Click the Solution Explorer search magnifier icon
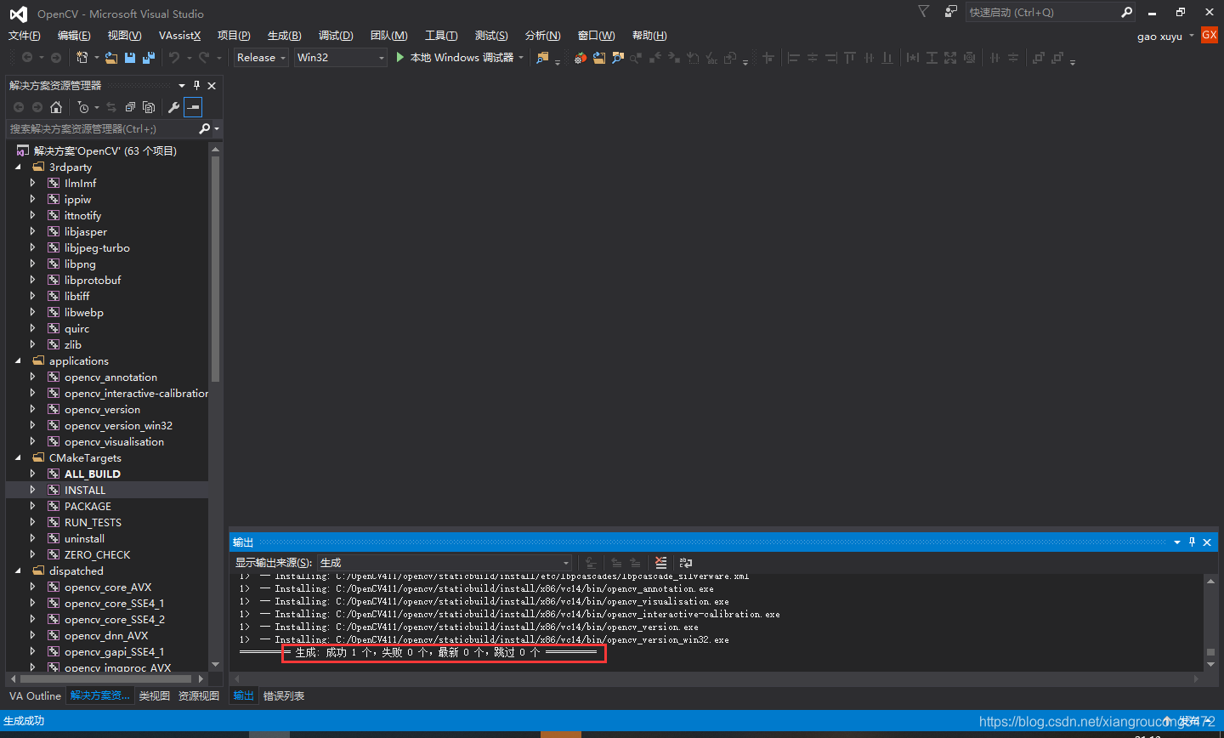The image size is (1224, 738). (x=204, y=128)
